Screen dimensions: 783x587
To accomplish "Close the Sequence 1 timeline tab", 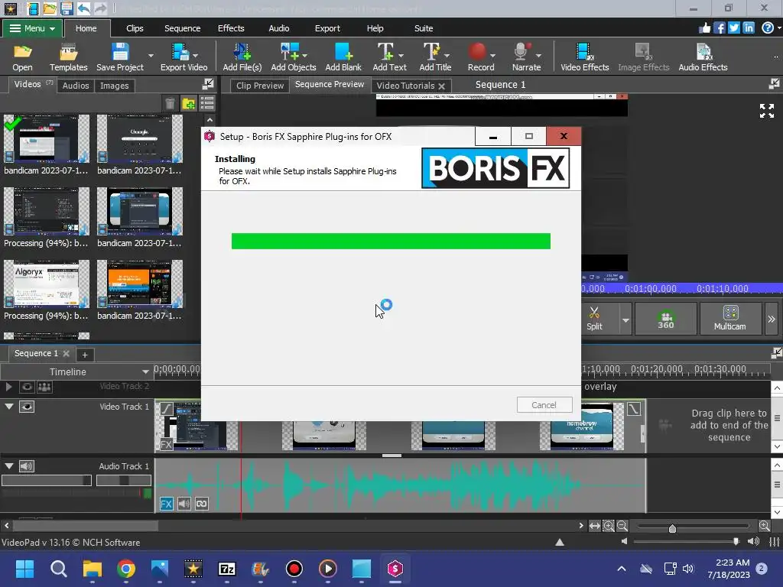I will point(66,353).
